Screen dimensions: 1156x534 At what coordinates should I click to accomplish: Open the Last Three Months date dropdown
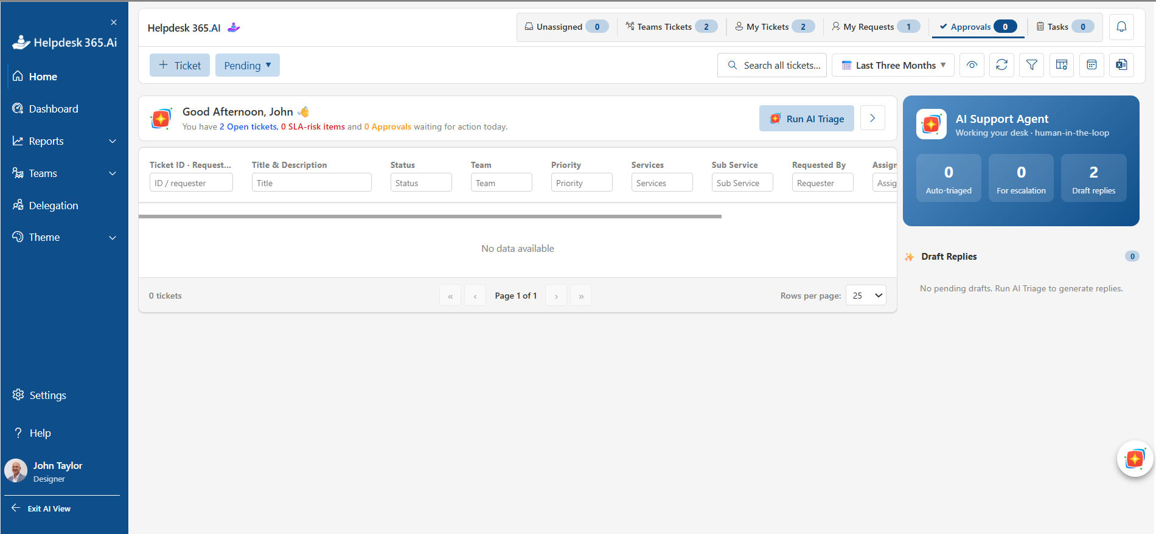click(x=893, y=65)
